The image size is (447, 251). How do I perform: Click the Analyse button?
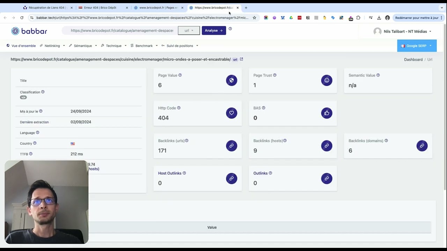(214, 30)
